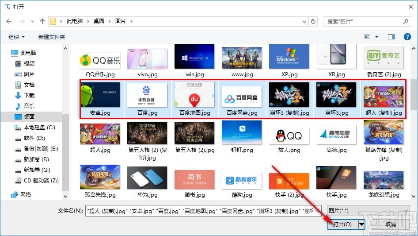Screen dimensions: 418x236
Task: Click 取消 button
Action: (391, 224)
